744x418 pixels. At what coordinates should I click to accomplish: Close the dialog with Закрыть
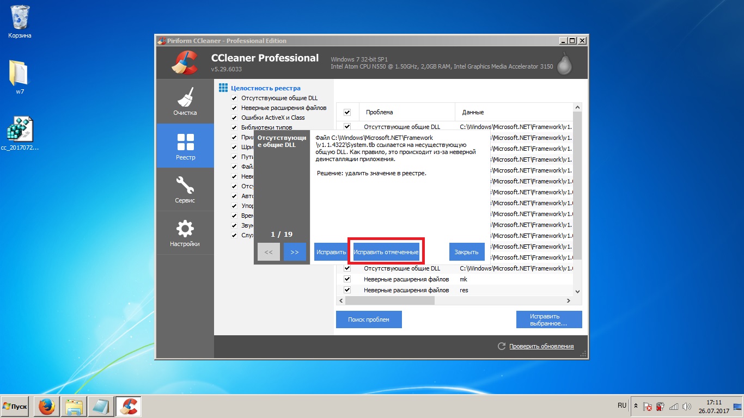coord(467,252)
